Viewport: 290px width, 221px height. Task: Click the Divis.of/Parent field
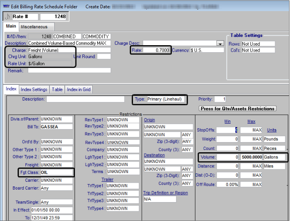pos(57,119)
